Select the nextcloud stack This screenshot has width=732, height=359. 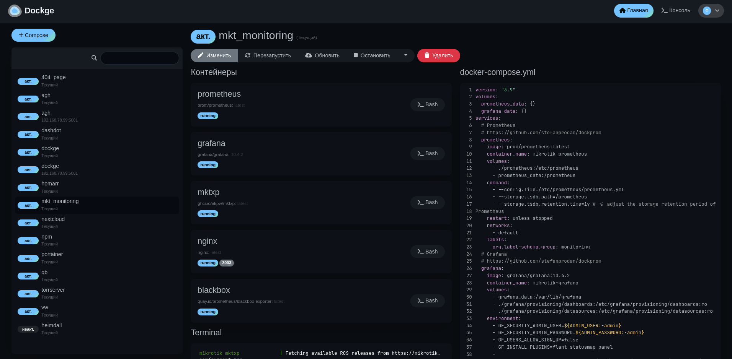coord(97,223)
